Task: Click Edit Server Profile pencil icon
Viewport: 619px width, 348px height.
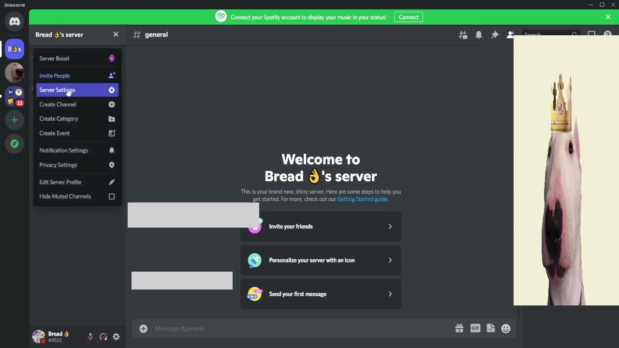Action: coord(112,182)
